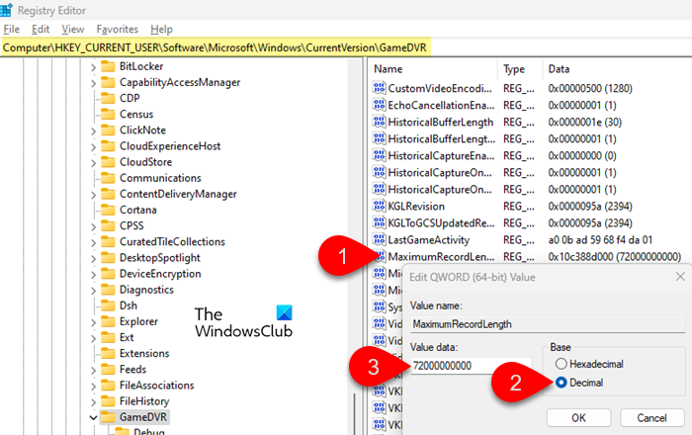Expand the CloudStore key
This screenshot has width=692, height=435.
(x=93, y=163)
